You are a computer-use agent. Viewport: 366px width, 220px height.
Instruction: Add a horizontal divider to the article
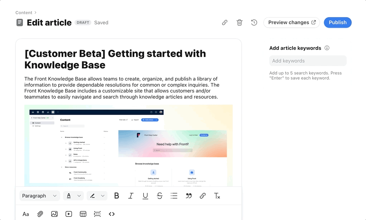pyautogui.click(x=97, y=214)
